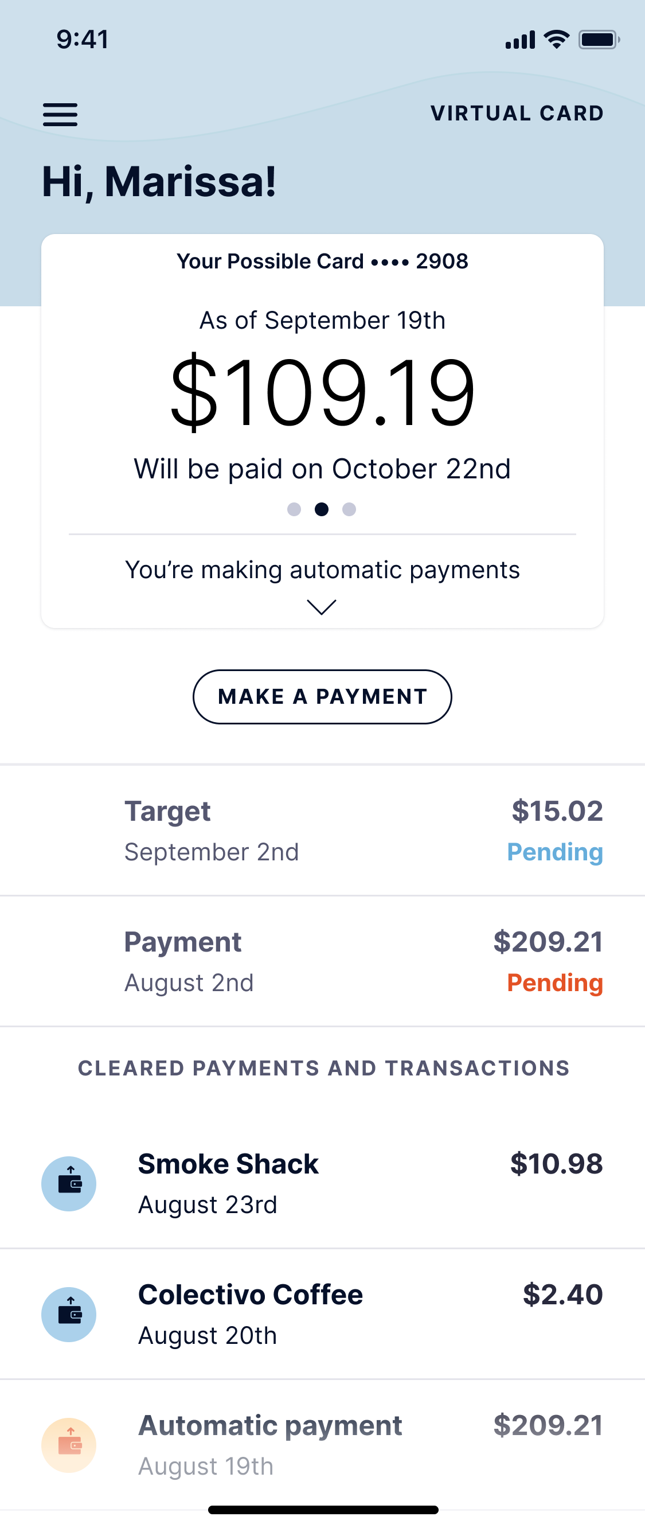645x1528 pixels.
Task: Tap the $109.19 balance amount
Action: tap(322, 393)
